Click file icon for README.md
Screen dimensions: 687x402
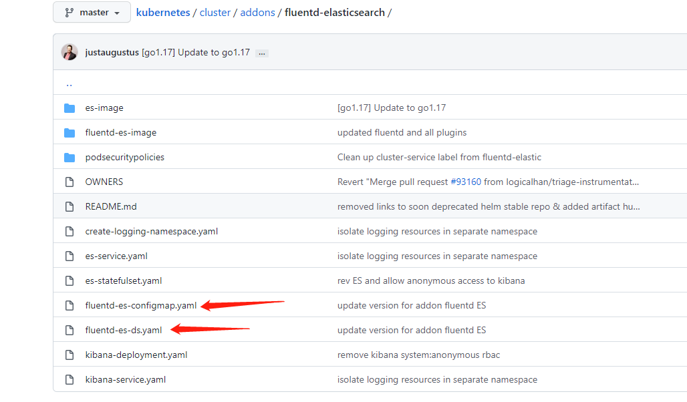(70, 207)
